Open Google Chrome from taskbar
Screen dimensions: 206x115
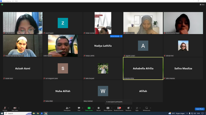(x=38, y=113)
